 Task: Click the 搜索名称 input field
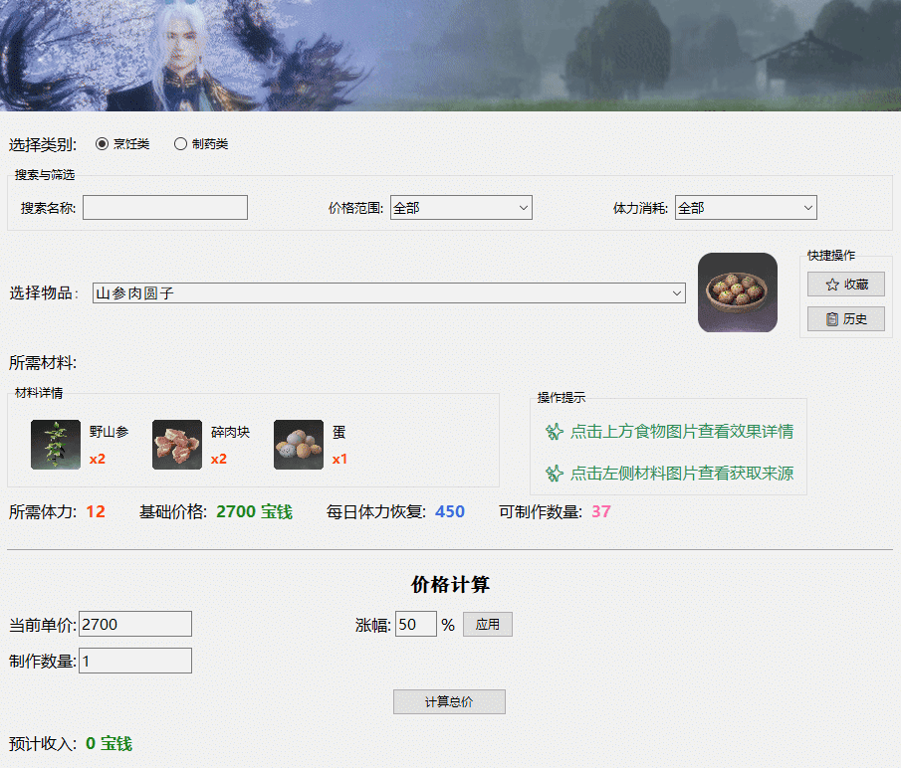165,207
